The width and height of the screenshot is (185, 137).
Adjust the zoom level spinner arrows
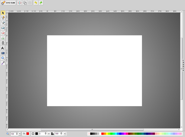(x=17, y=134)
